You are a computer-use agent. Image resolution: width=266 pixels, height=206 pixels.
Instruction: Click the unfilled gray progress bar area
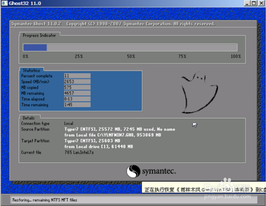click(142, 48)
